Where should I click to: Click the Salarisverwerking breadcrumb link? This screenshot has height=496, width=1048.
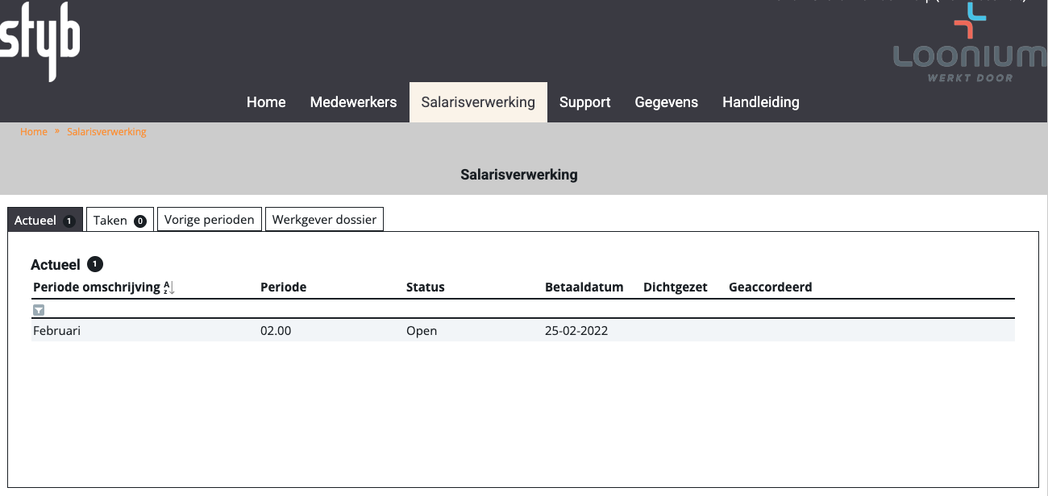point(106,132)
